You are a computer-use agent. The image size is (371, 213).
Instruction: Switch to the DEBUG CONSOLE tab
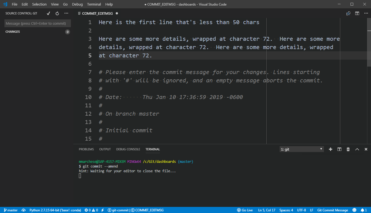128,149
